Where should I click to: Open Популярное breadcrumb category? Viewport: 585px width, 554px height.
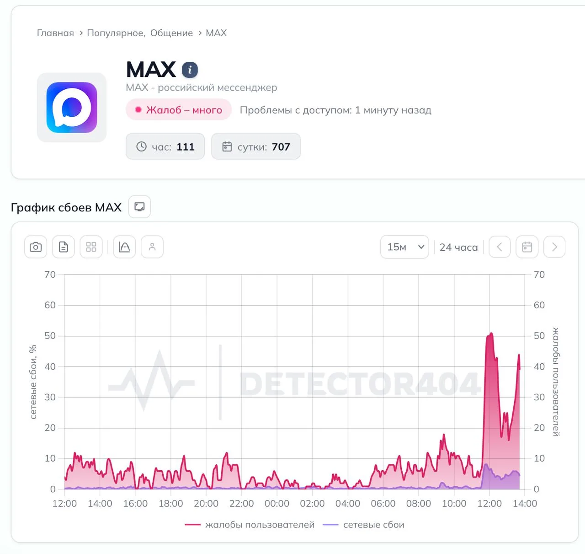tap(115, 33)
